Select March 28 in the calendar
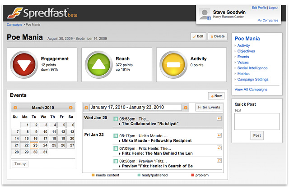 tap(15, 152)
